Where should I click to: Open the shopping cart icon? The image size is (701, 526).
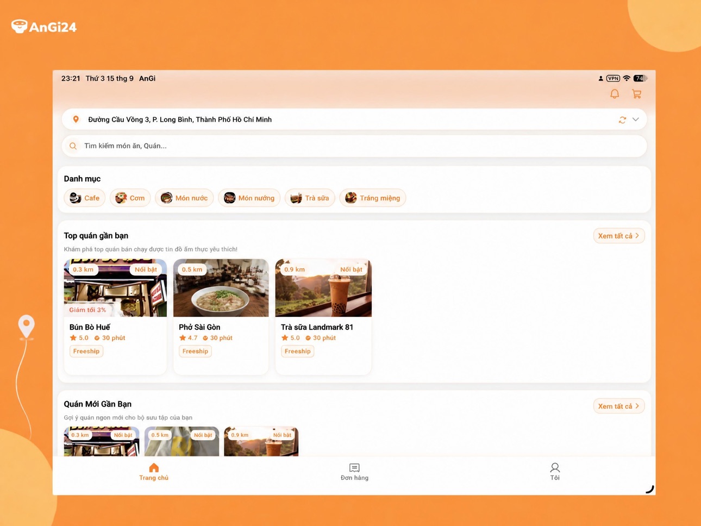[637, 94]
